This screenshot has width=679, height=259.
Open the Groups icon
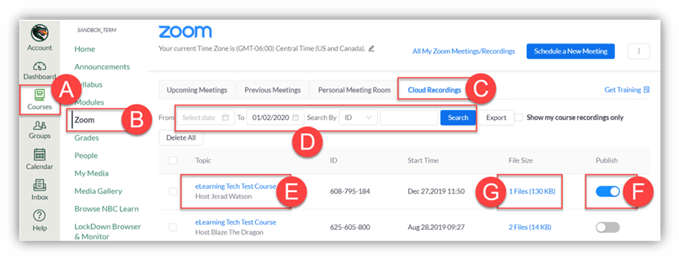coord(39,125)
